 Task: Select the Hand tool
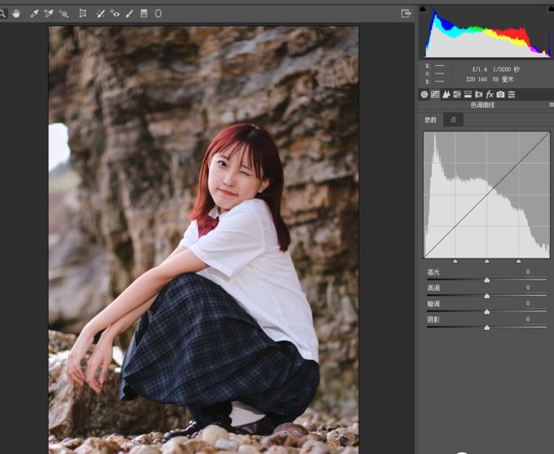(x=16, y=13)
